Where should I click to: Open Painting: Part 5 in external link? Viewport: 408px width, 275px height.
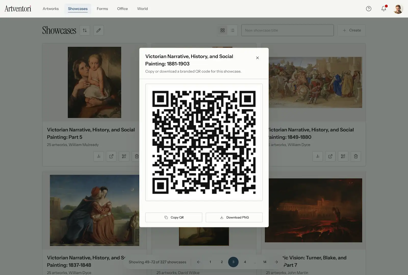(x=111, y=156)
